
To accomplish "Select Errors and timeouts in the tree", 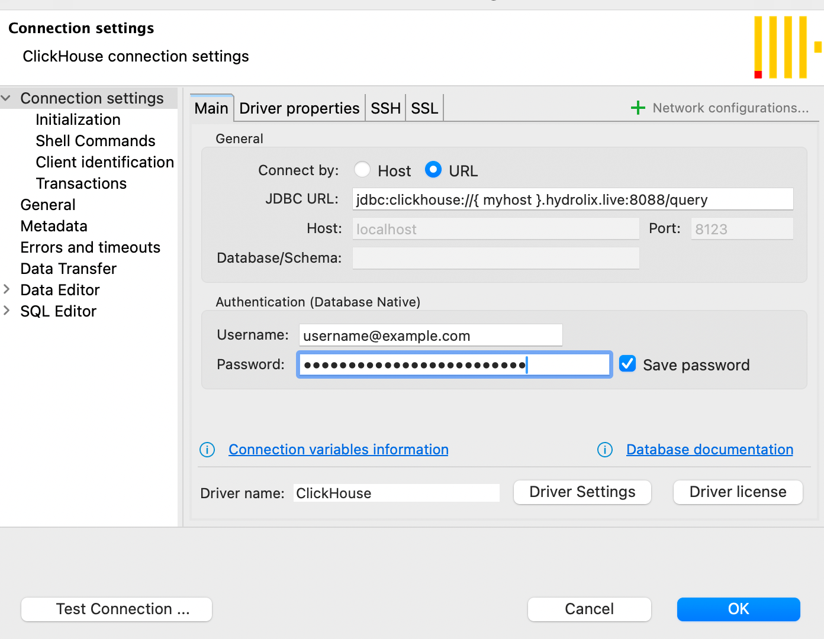I will pyautogui.click(x=91, y=247).
